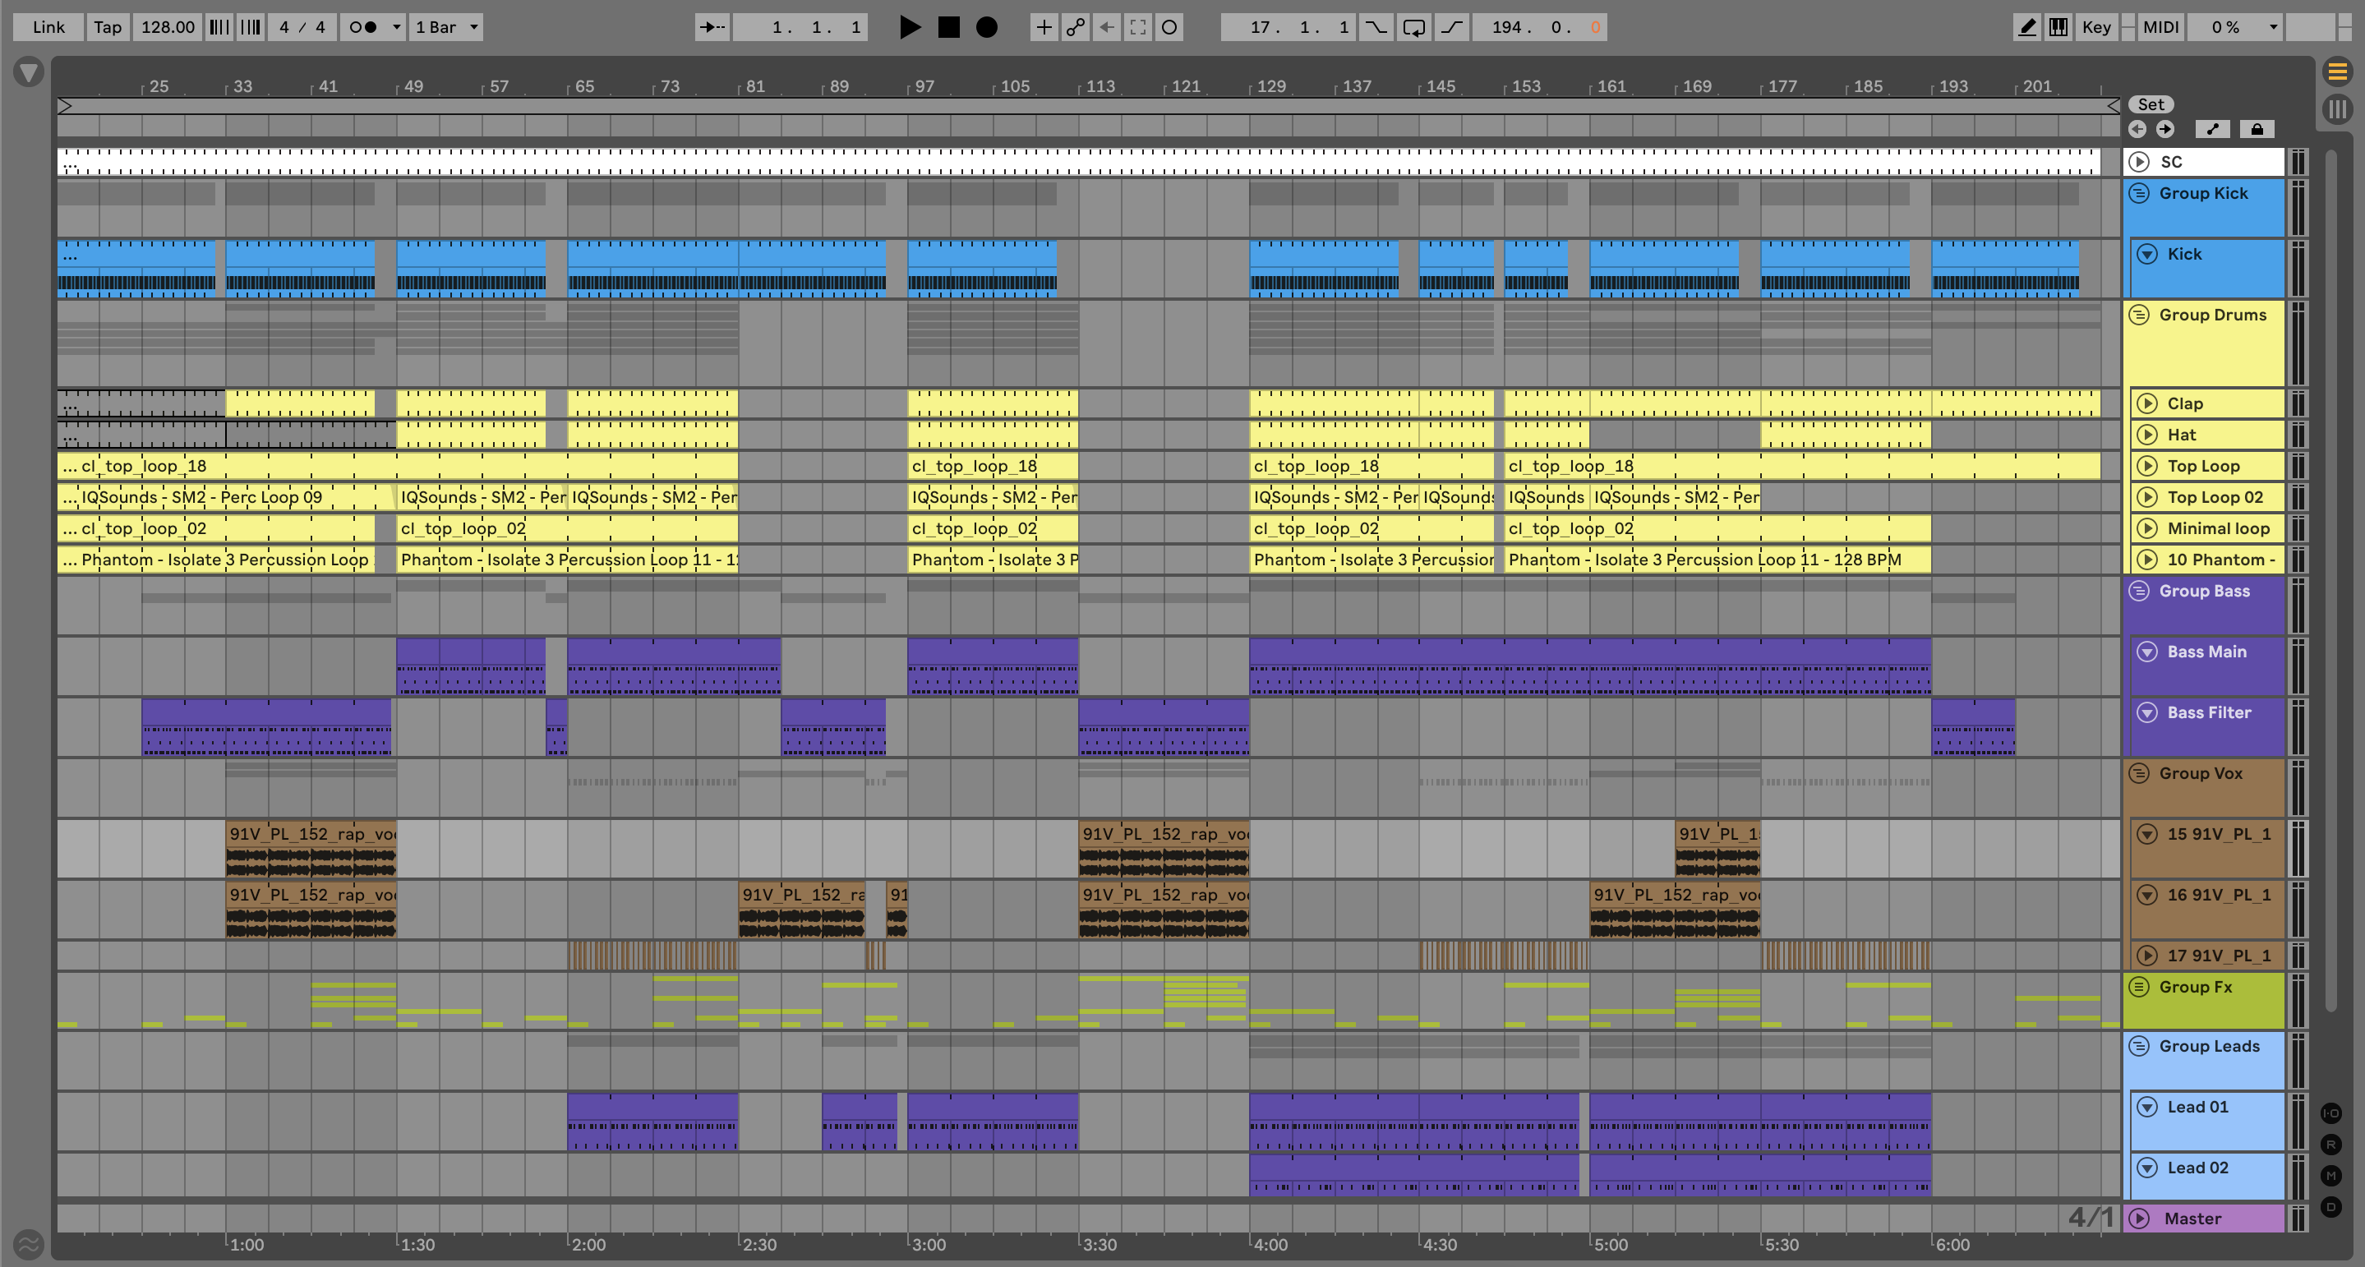Toggle the Key mapping mode switch
Viewport: 2365px width, 1267px height.
click(x=2096, y=26)
